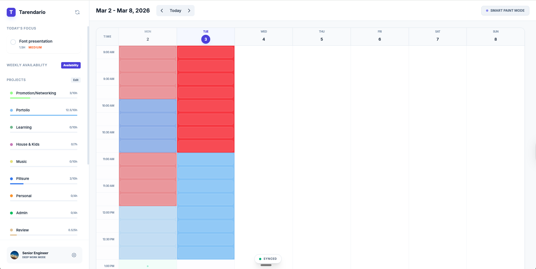This screenshot has height=269, width=536.
Task: Click the orange dot beside Personal project
Action: (11, 196)
